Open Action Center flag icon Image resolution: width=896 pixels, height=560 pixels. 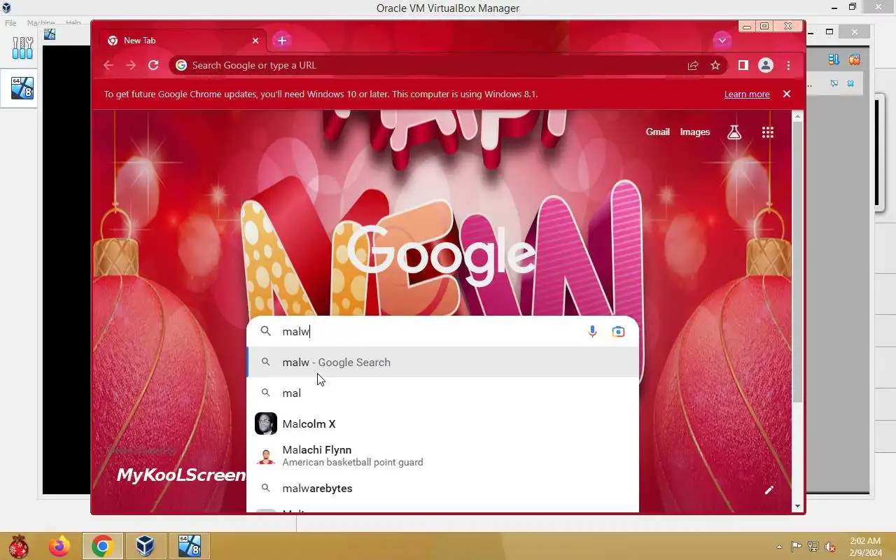point(796,547)
